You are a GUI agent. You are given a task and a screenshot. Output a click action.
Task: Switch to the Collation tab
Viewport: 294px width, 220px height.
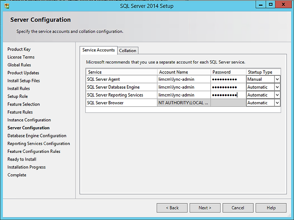coord(128,51)
